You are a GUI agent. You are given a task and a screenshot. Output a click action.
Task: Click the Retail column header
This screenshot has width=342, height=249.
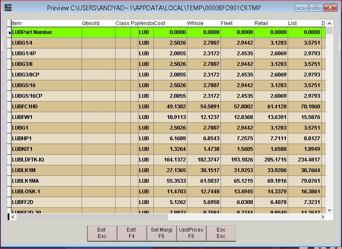tap(271, 23)
